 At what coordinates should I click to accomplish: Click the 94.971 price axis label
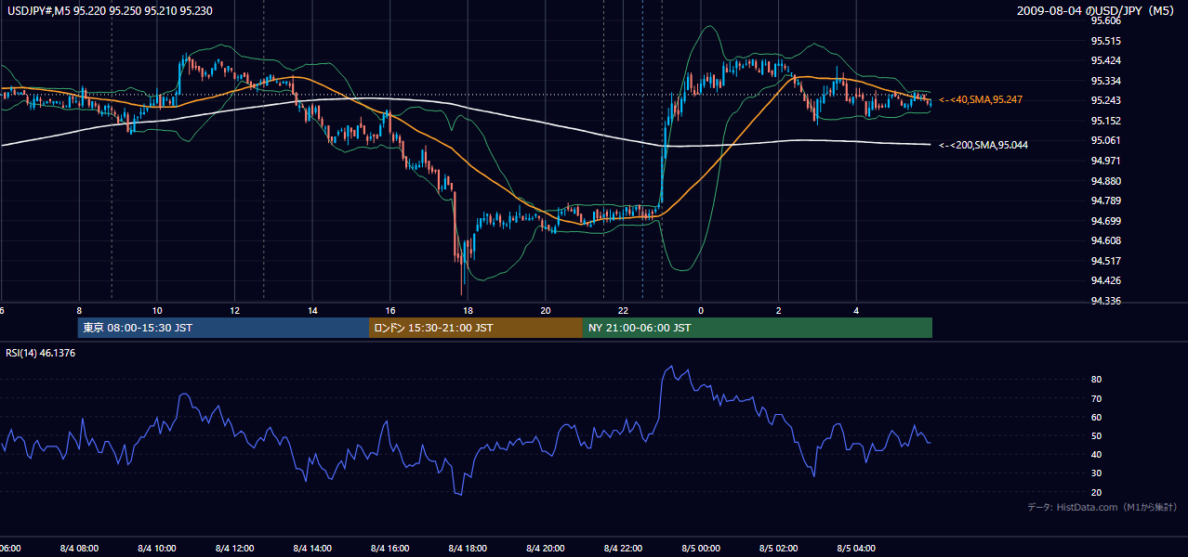pos(1105,161)
